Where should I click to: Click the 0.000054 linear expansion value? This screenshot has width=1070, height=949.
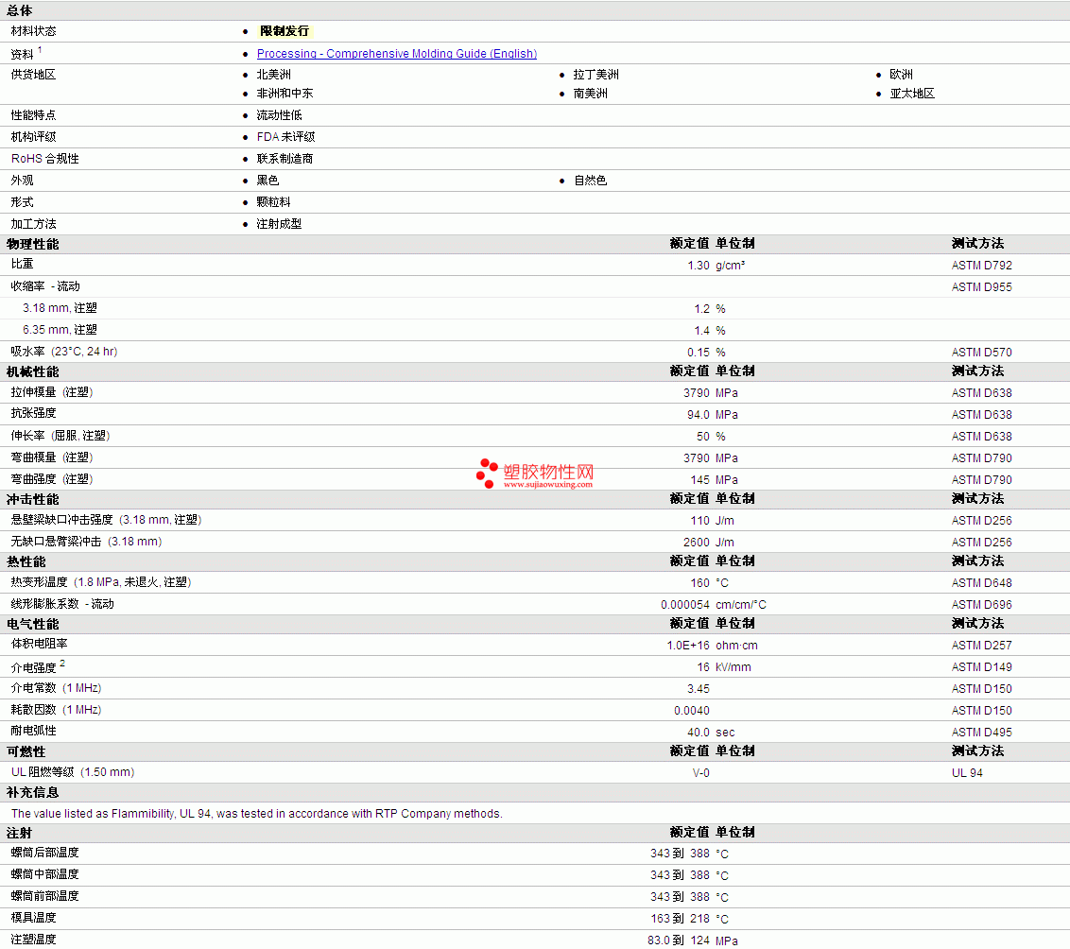pyautogui.click(x=685, y=605)
